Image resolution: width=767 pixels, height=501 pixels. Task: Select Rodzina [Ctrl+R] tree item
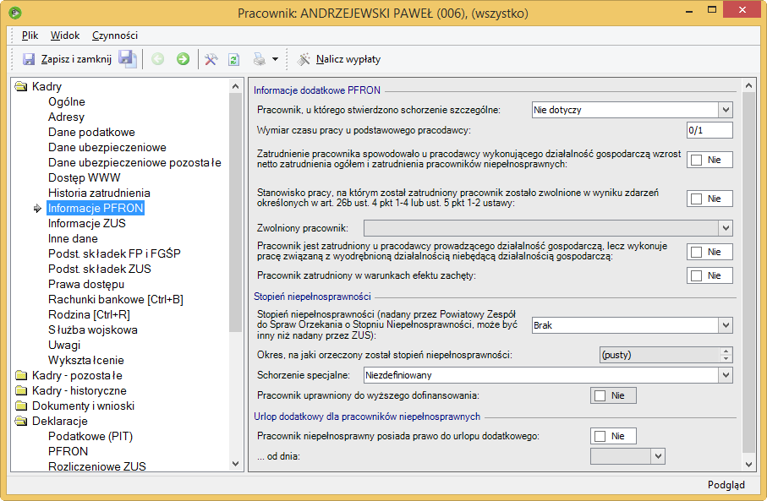point(89,314)
